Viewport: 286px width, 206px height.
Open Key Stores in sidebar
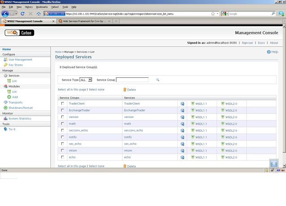(16, 65)
